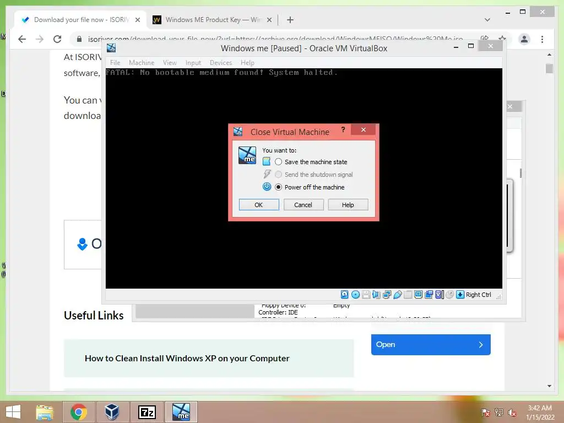Click the Chrome page vertical scrollbar thumb
The height and width of the screenshot is (423, 564).
coord(549,68)
